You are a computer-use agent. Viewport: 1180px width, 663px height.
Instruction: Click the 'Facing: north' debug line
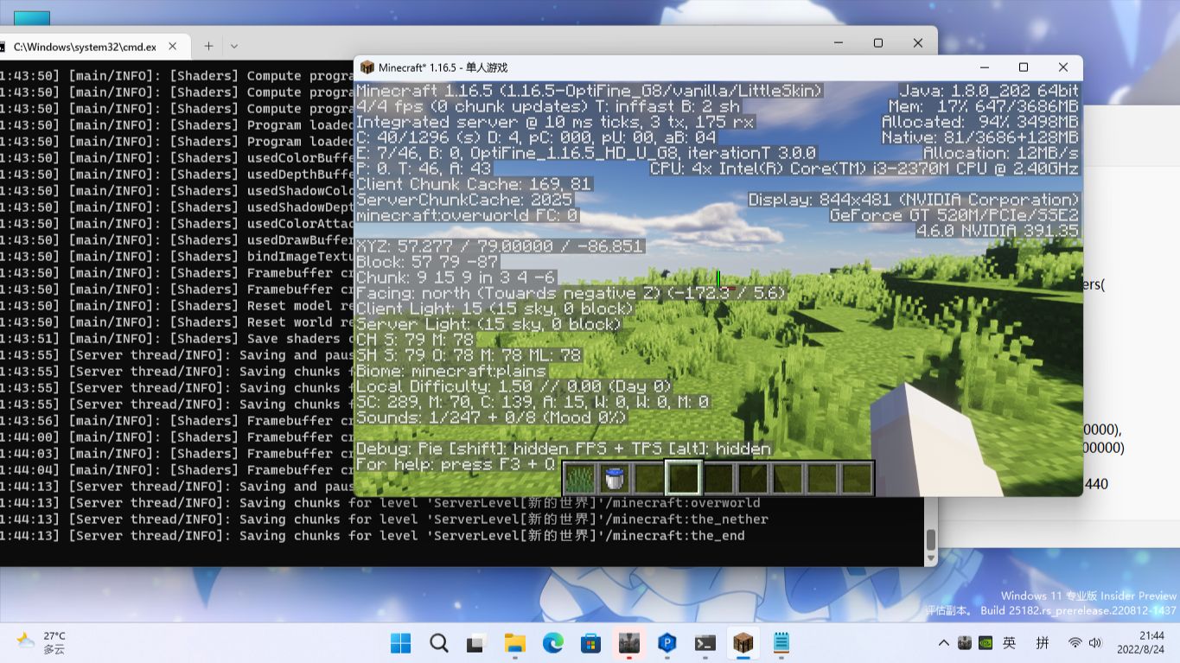coord(571,293)
